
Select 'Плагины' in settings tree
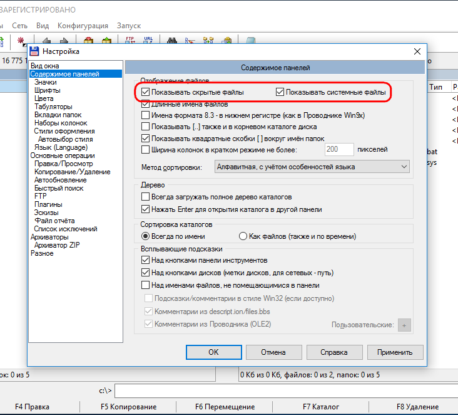(48, 204)
